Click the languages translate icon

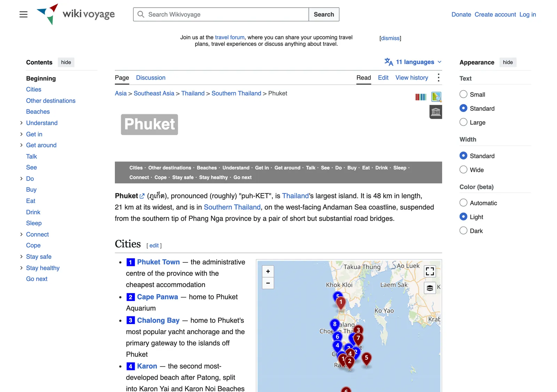389,62
